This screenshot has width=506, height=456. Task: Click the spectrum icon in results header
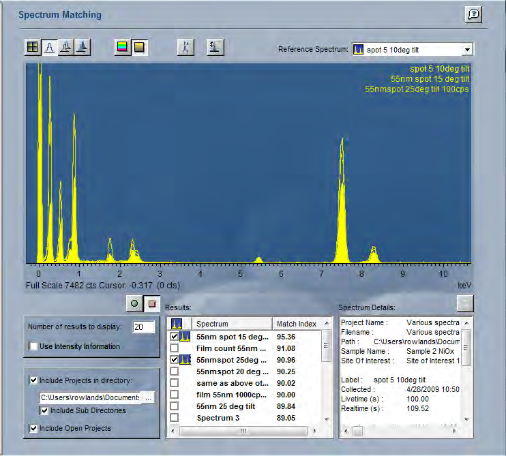click(177, 324)
